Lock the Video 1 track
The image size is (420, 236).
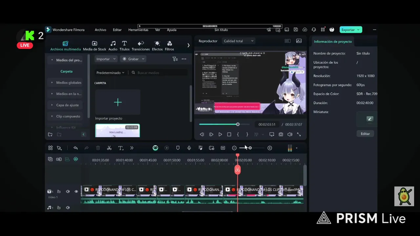pyautogui.click(x=59, y=191)
